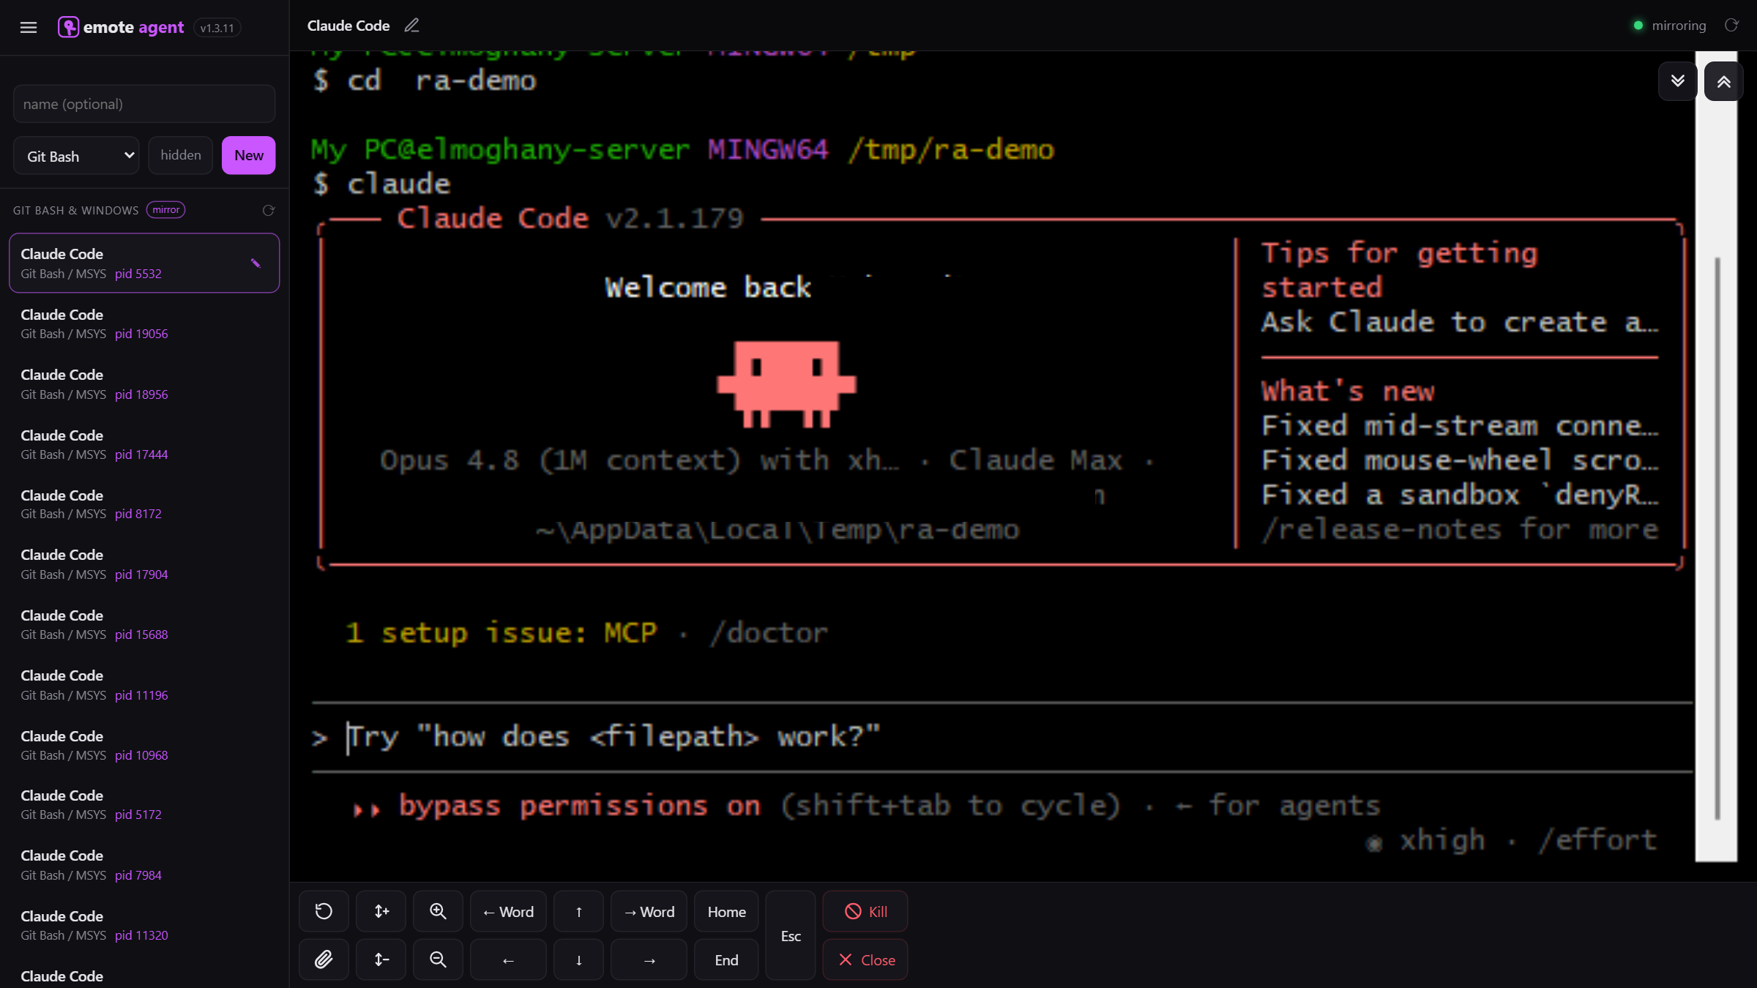Kill the current terminal session
1757x988 pixels.
[x=865, y=911]
